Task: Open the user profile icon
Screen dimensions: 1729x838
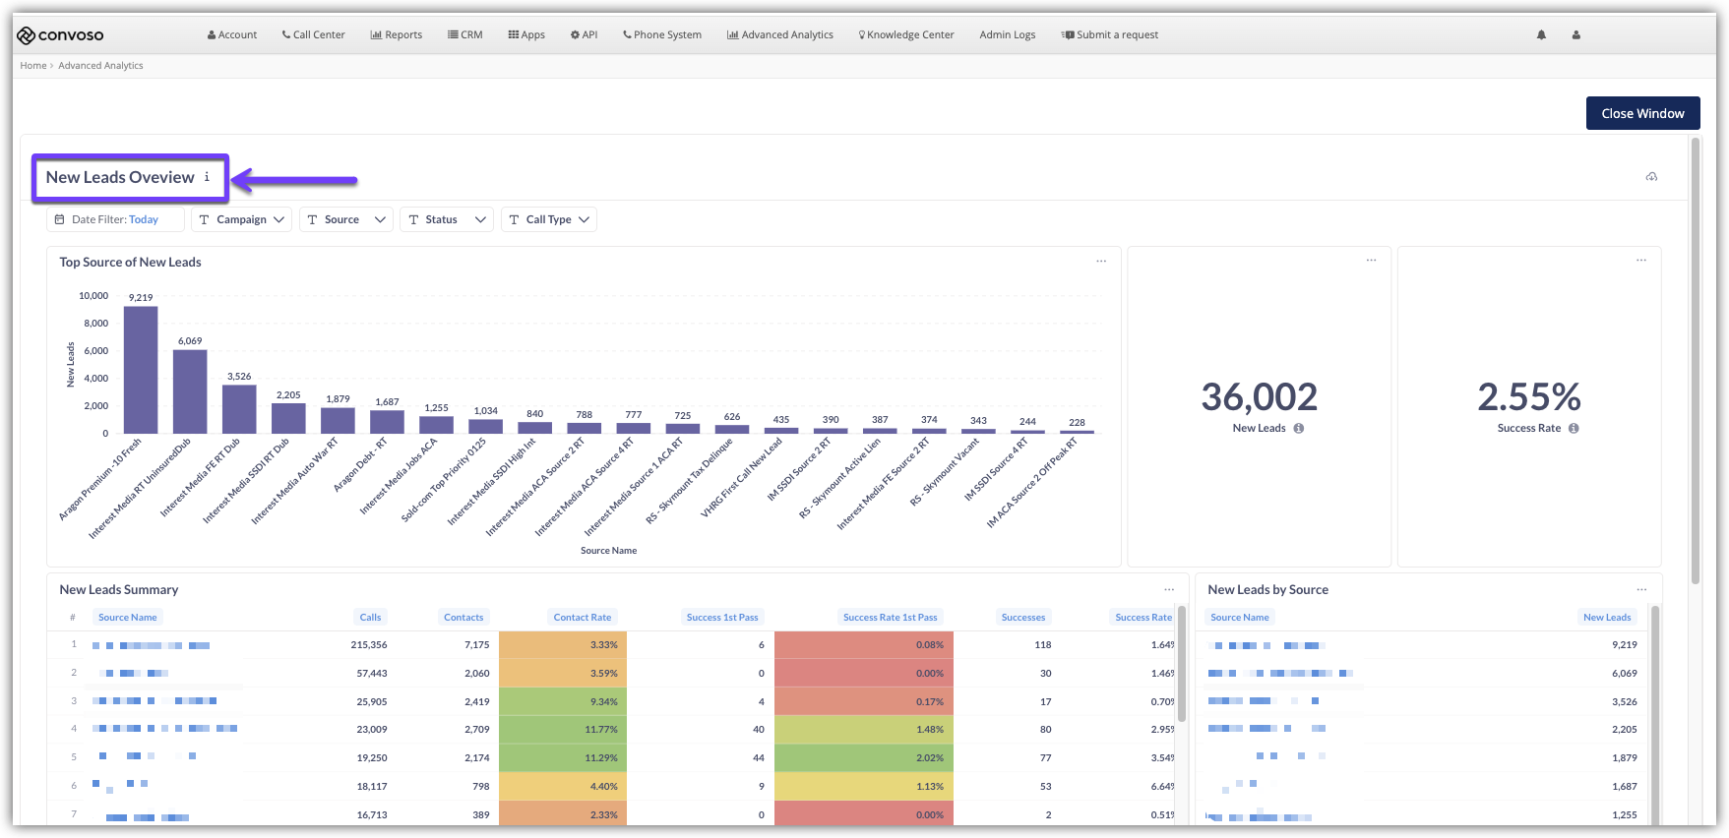Action: 1575,35
